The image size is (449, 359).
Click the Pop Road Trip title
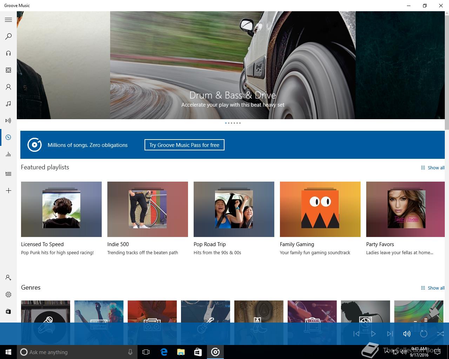[x=210, y=244]
